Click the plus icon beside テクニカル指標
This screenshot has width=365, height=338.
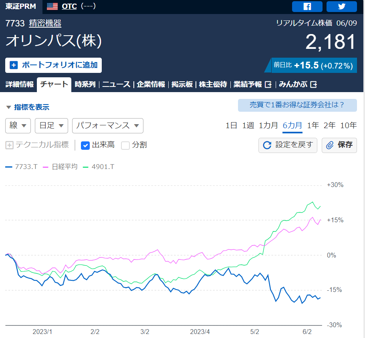[x=9, y=145]
